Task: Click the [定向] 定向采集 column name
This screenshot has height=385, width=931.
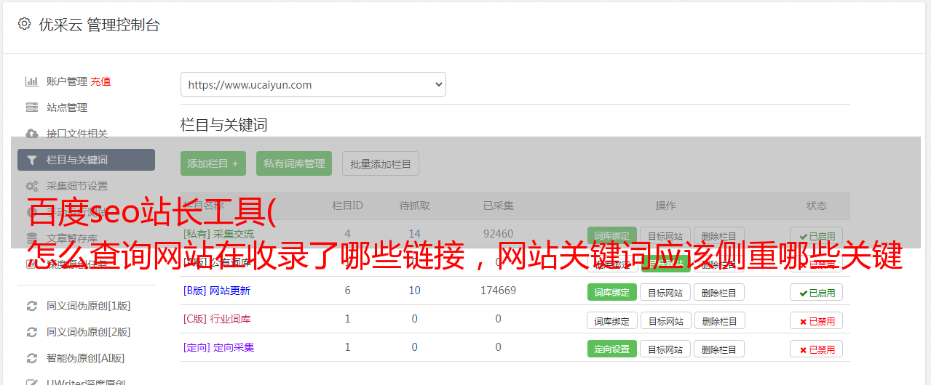Action: click(219, 347)
